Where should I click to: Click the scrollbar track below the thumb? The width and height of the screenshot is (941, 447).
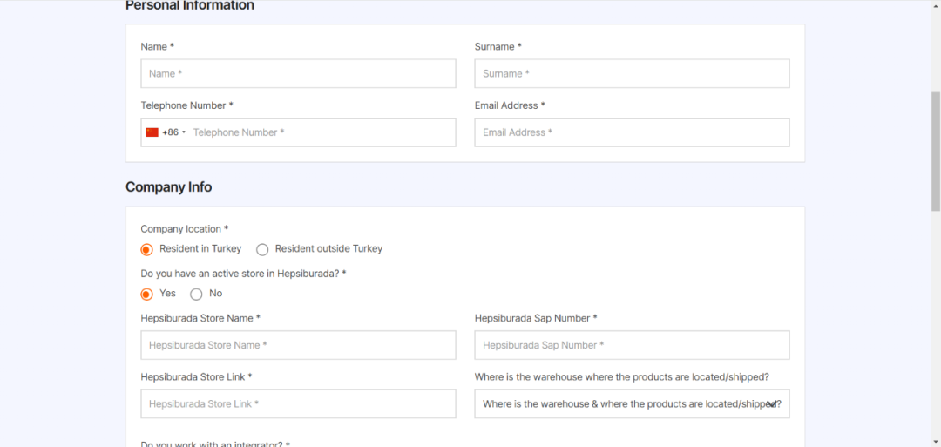point(936,331)
